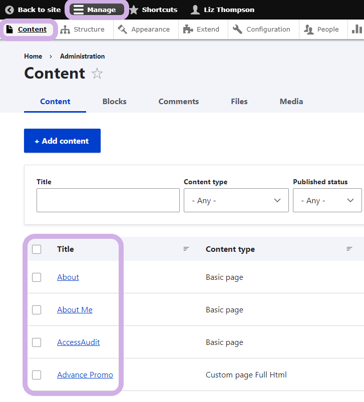Switch to the Blocks tab
364x402 pixels.
click(x=114, y=101)
